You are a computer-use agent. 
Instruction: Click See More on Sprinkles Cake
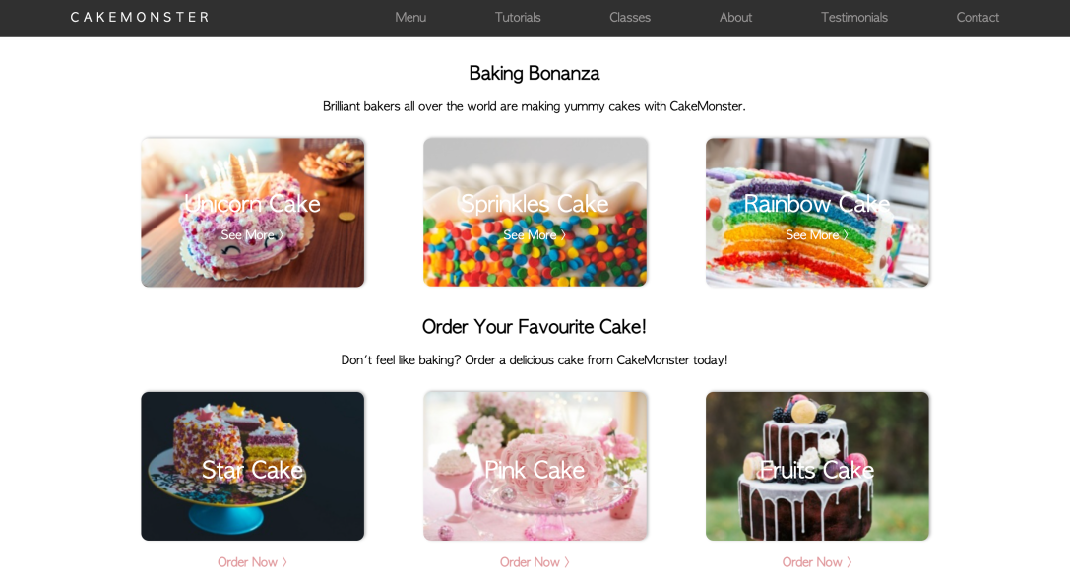click(x=535, y=235)
